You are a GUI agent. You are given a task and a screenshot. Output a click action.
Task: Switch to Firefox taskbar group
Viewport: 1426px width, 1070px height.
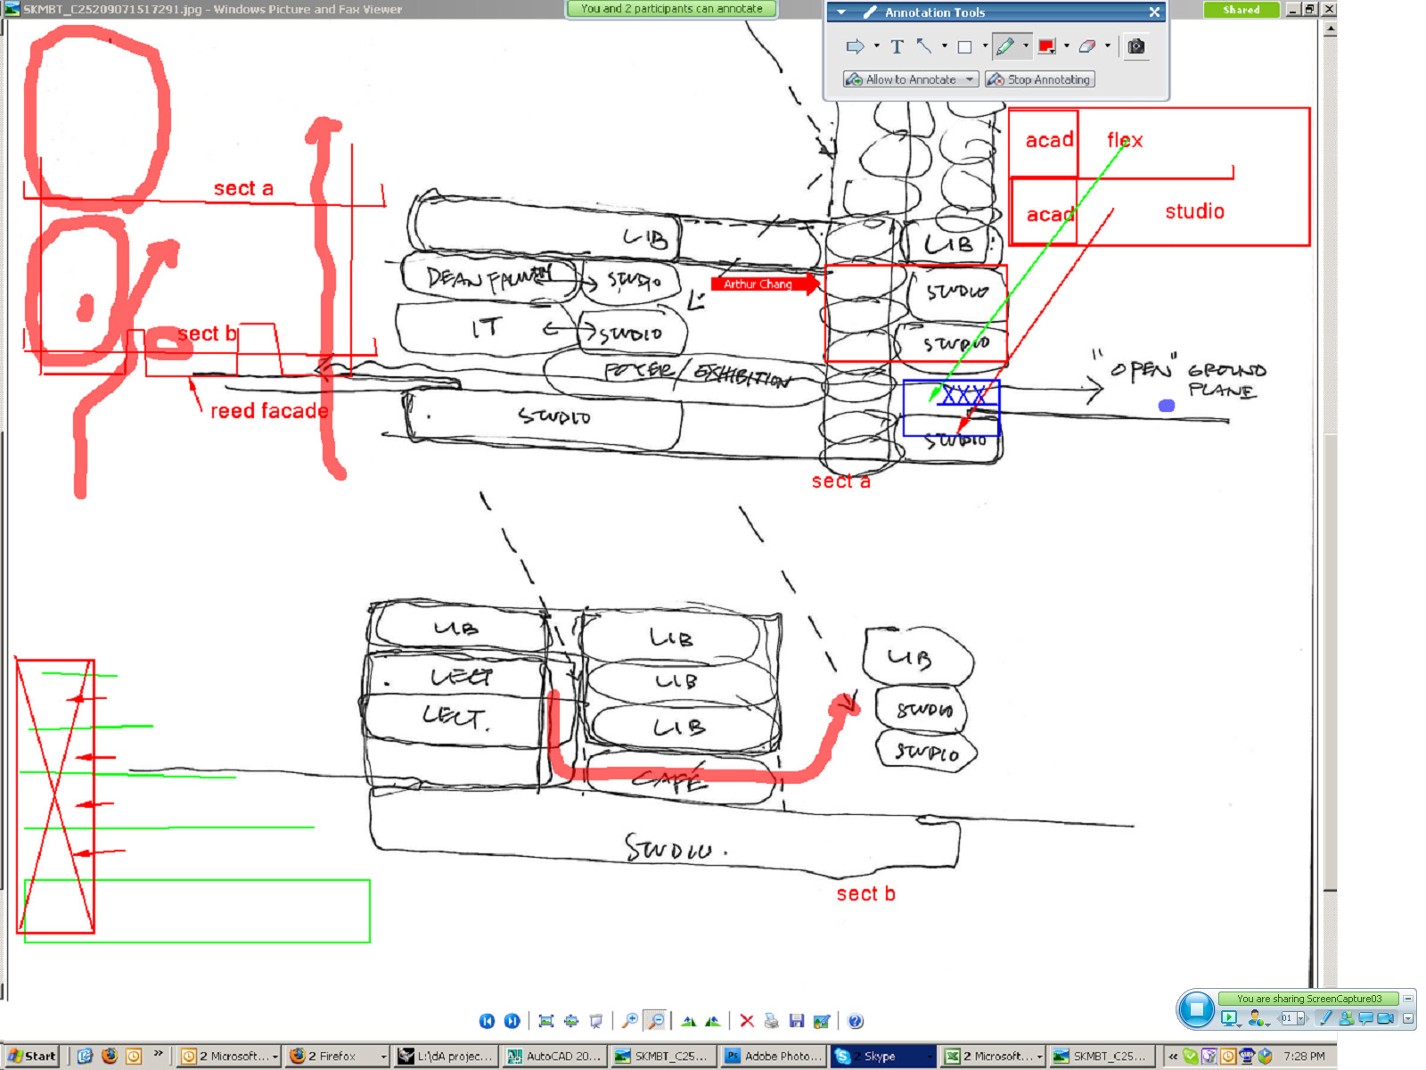pos(337,1056)
